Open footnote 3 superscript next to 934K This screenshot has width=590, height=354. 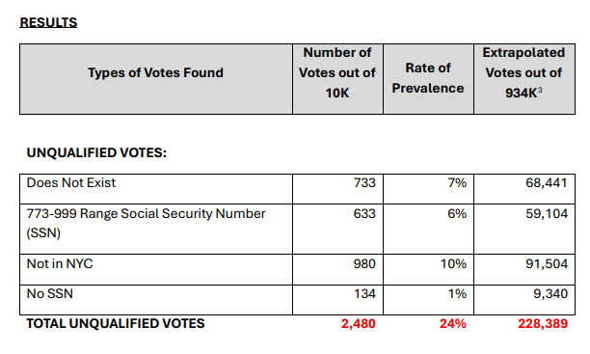click(540, 91)
